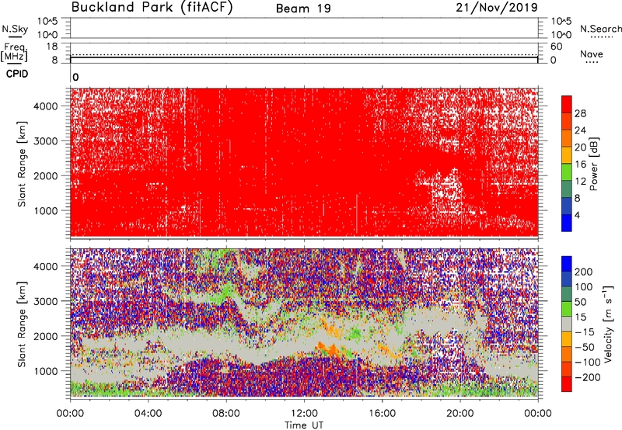Select the gray ±15 m/s Velocity color segment
Image resolution: width=622 pixels, height=430 pixels.
(x=567, y=324)
